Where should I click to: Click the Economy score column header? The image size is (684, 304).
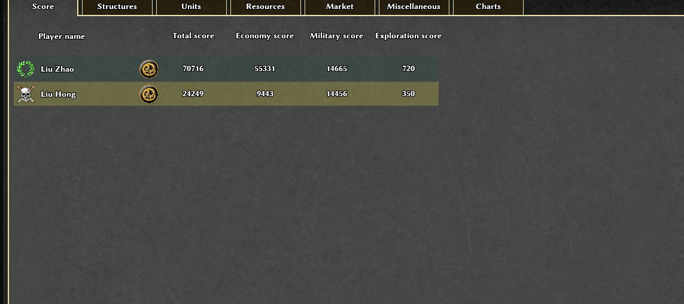[265, 36]
